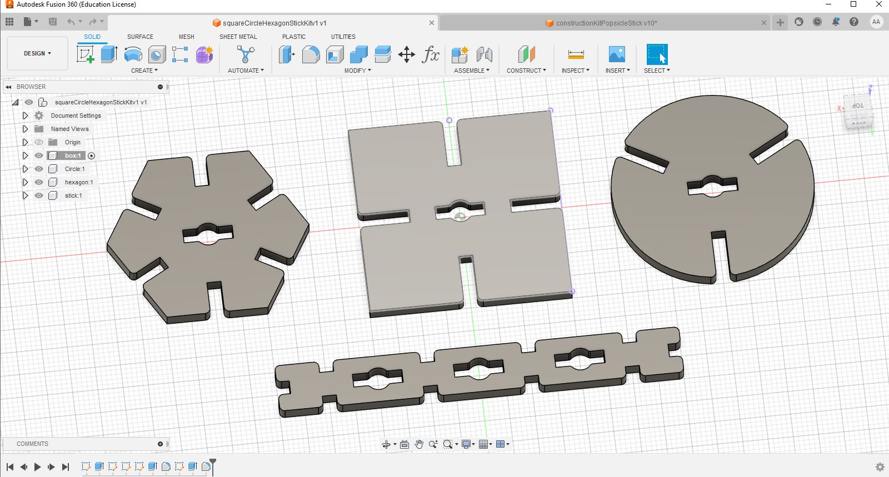Viewport: 889px width, 477px height.
Task: Select the Extrude tool
Action: click(x=109, y=54)
